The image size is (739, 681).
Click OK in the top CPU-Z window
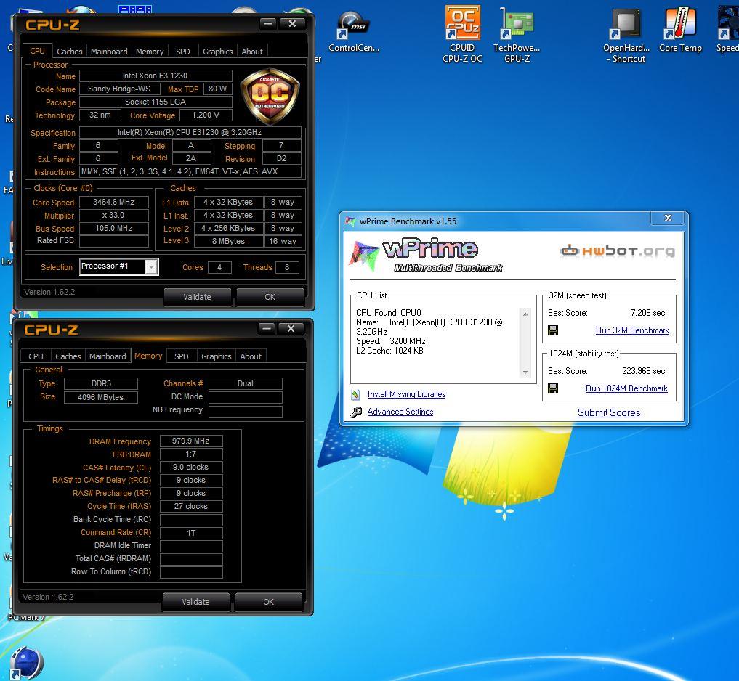pos(270,297)
